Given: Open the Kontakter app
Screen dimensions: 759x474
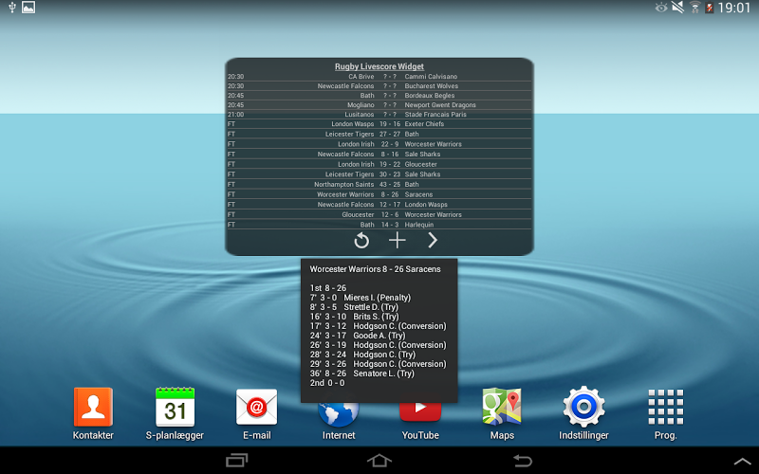Looking at the screenshot, I should coord(93,413).
